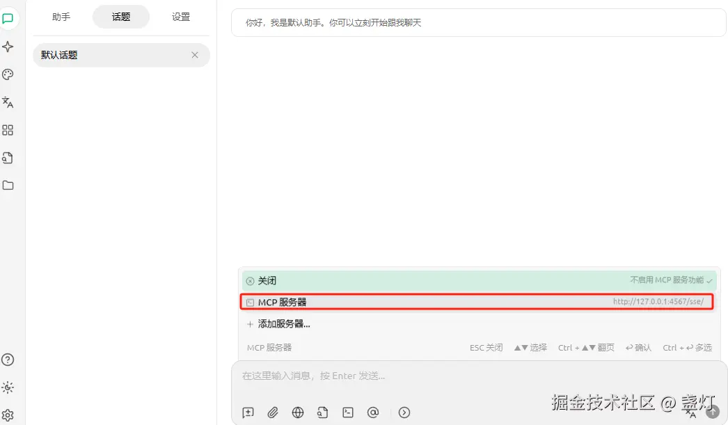Image resolution: width=728 pixels, height=425 pixels.
Task: Click the default assistant greeting message
Action: (479, 23)
